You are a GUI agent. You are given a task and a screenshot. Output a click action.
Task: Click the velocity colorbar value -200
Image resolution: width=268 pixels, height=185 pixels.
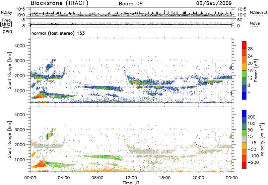(253, 162)
